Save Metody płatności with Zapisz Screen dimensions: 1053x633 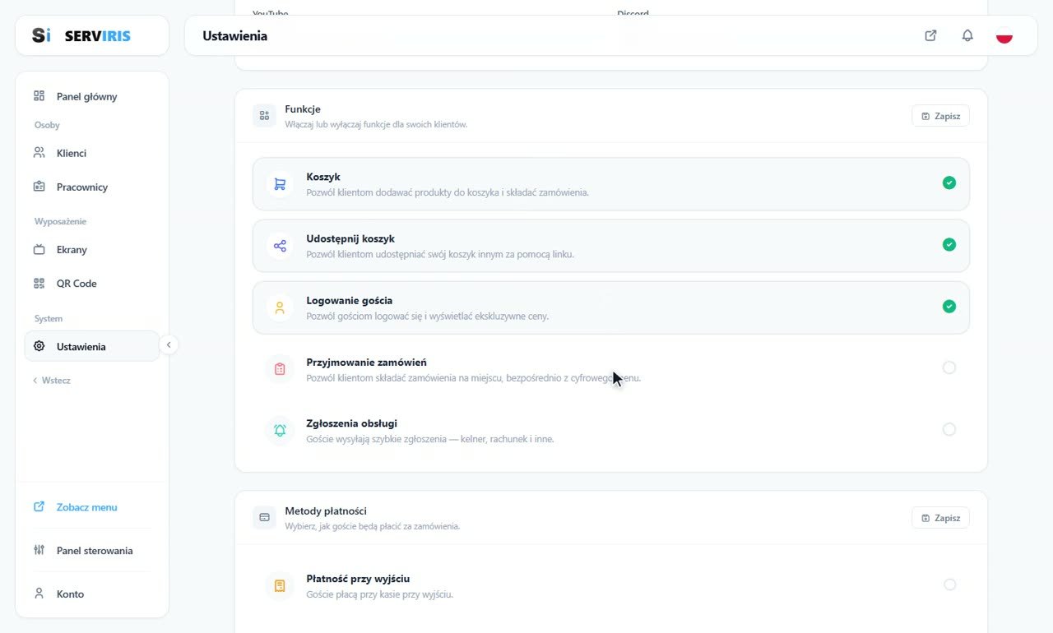click(940, 518)
